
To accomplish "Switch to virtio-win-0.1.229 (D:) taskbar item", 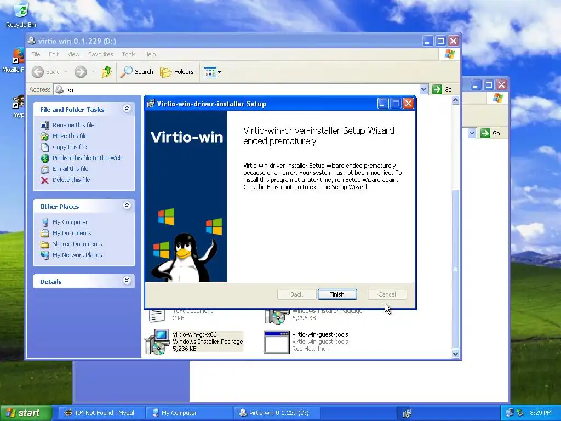I will pos(276,413).
